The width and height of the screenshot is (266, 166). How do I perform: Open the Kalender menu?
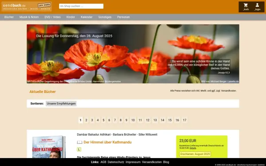click(x=86, y=17)
